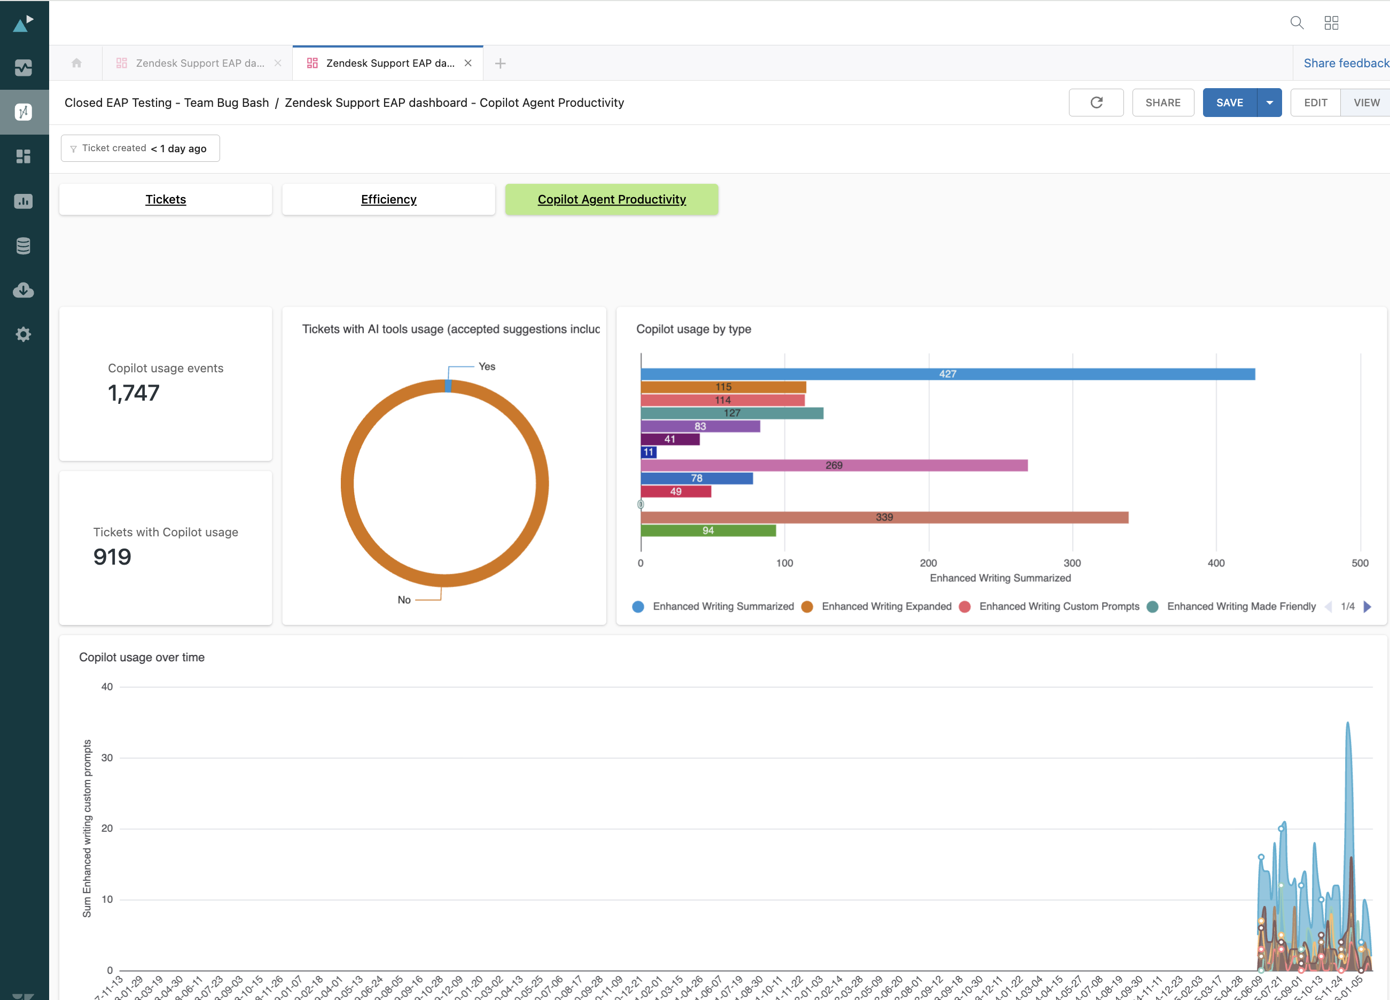Open the Ticket created filter
Image resolution: width=1390 pixels, height=1000 pixels.
click(140, 149)
